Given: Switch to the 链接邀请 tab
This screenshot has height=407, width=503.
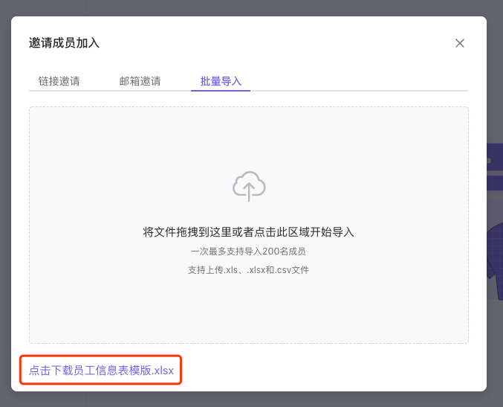Looking at the screenshot, I should (59, 81).
